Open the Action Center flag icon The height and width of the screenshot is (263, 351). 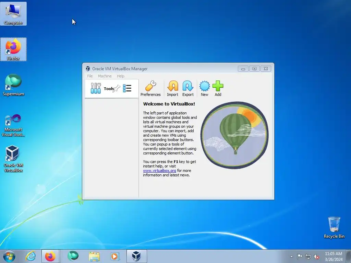click(300, 256)
